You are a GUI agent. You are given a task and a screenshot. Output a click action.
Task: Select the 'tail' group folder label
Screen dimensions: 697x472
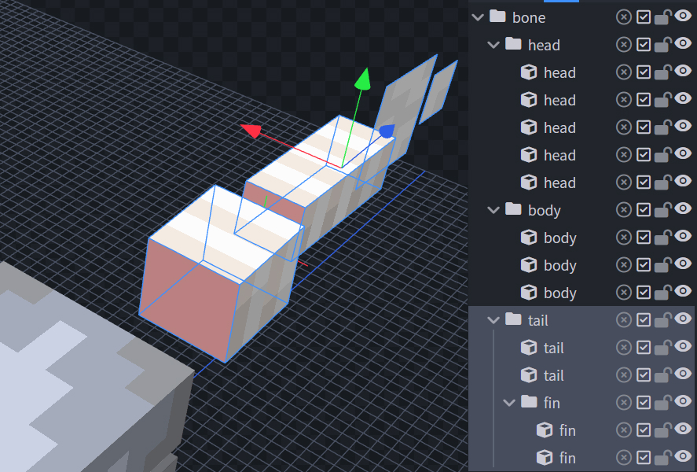pyautogui.click(x=537, y=320)
